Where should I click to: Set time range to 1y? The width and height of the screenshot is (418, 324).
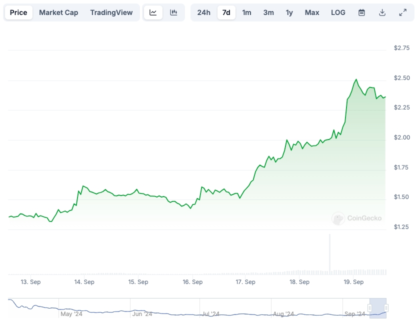tap(289, 12)
